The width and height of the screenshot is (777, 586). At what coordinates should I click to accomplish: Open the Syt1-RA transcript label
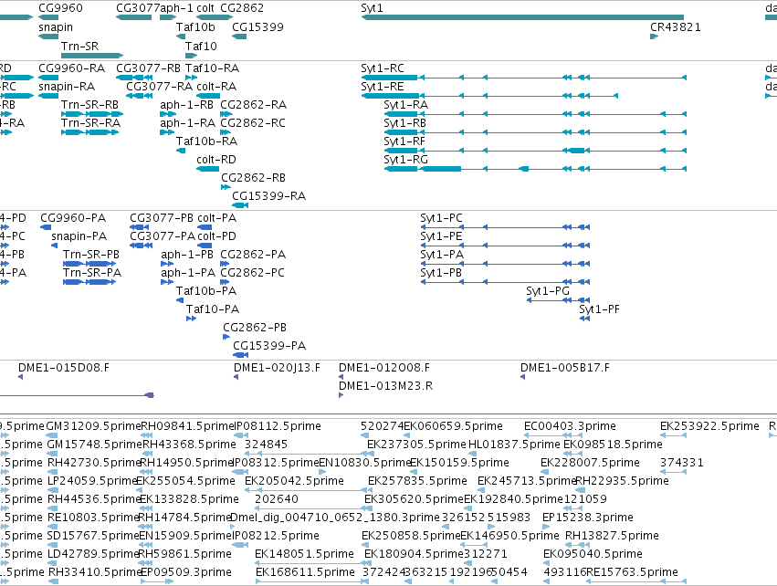405,105
